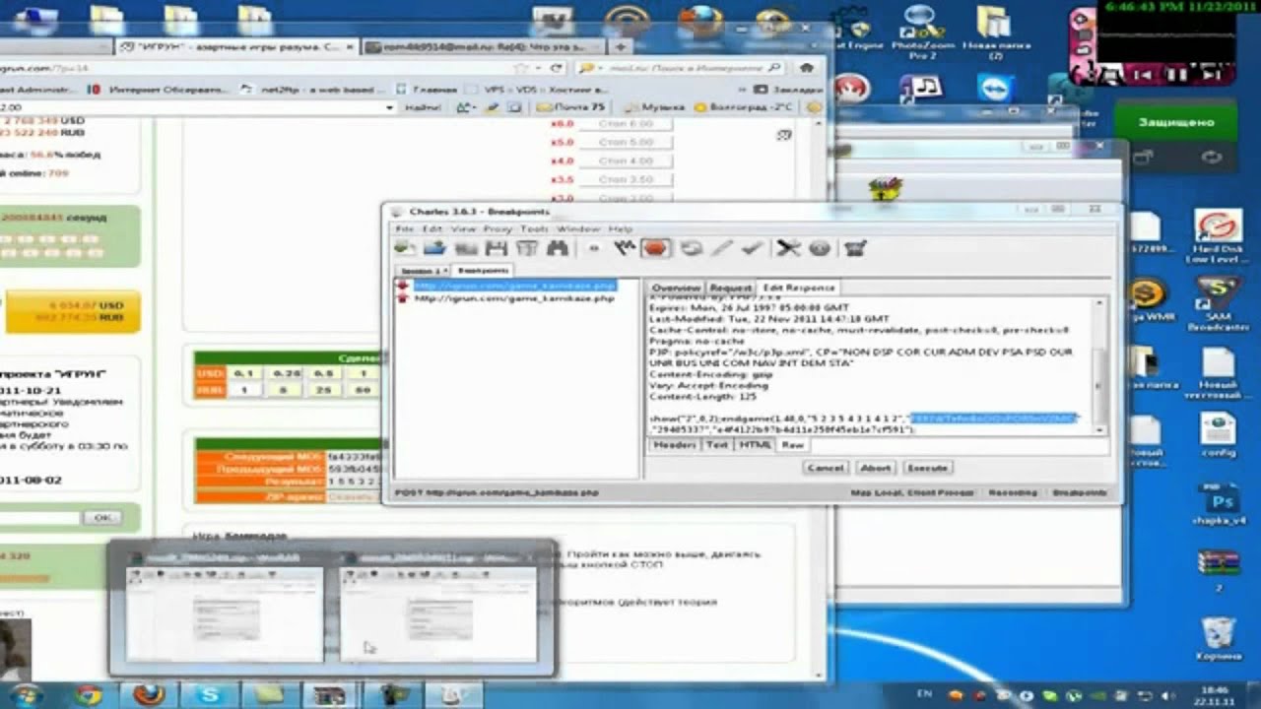The width and height of the screenshot is (1261, 709).
Task: Toggle the Throttling icon in Charles toolbar
Action: [624, 249]
